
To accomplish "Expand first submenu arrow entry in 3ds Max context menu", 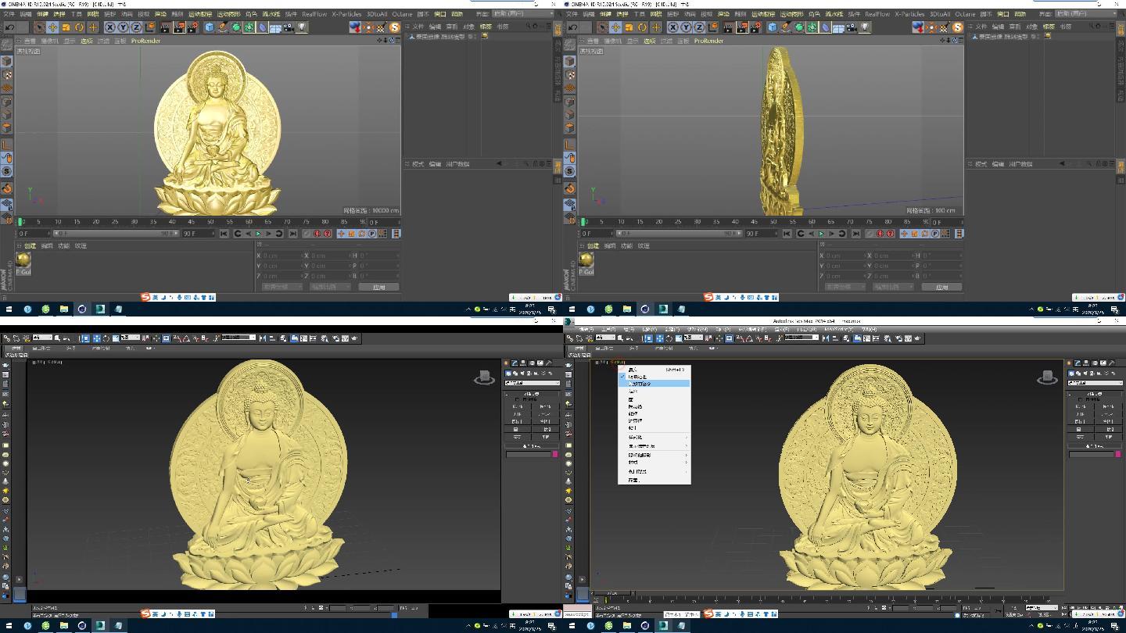I will tap(654, 437).
